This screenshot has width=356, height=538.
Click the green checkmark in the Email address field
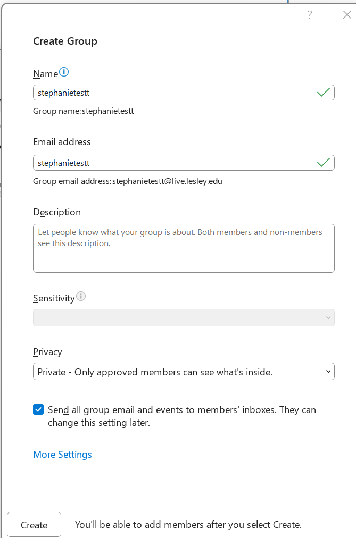pos(324,162)
